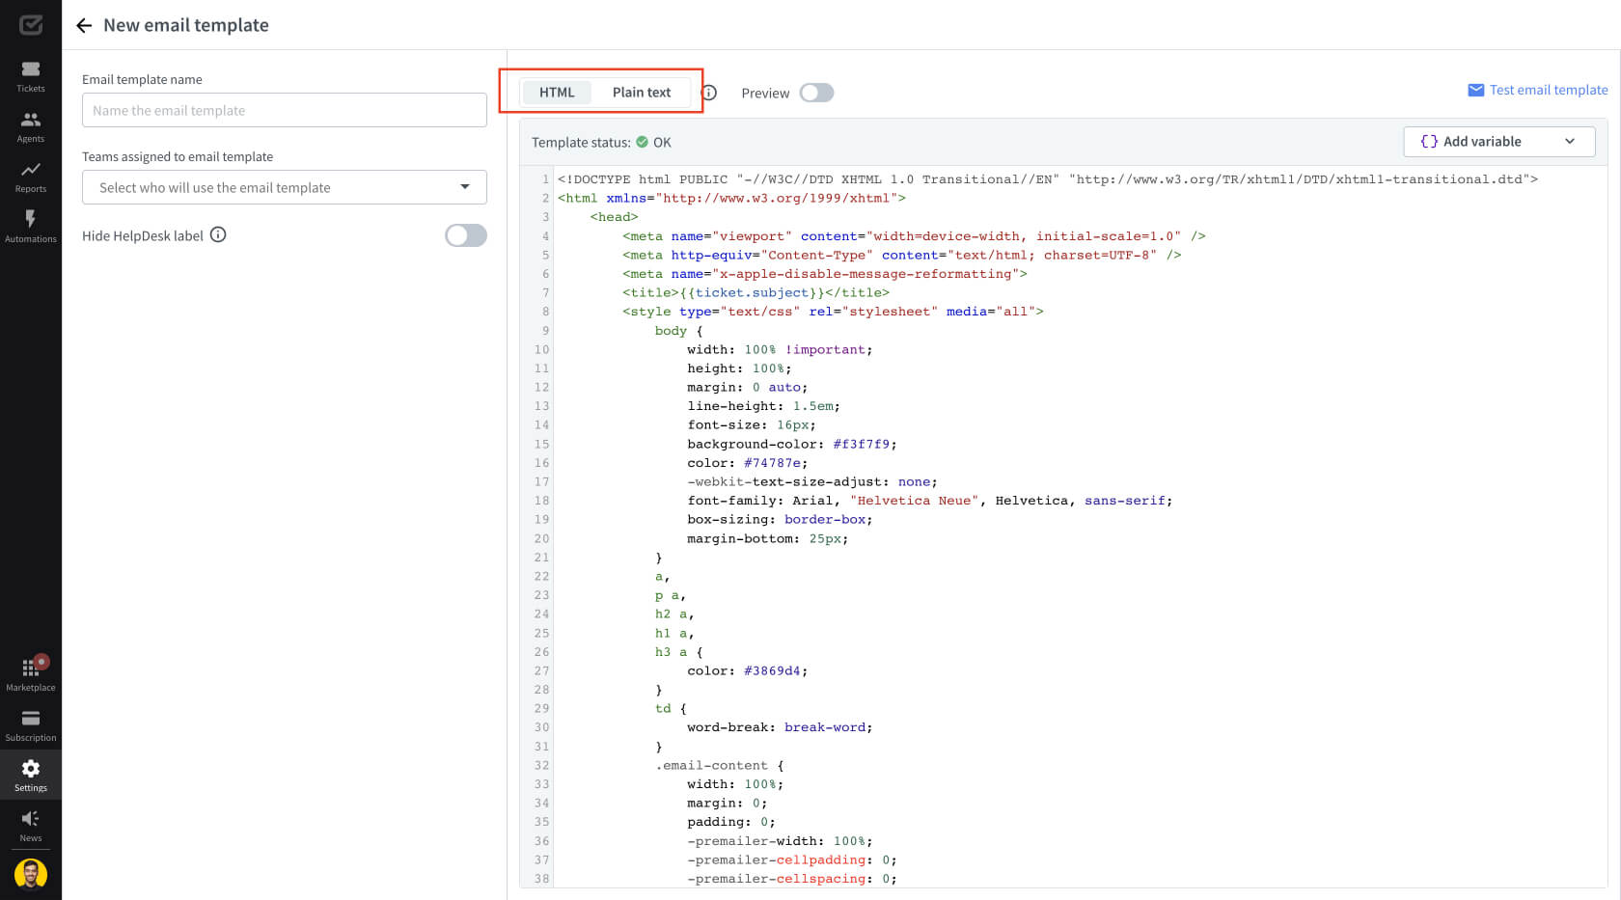The width and height of the screenshot is (1621, 900).
Task: Click the -premailer-cellpadding line
Action: (791, 859)
